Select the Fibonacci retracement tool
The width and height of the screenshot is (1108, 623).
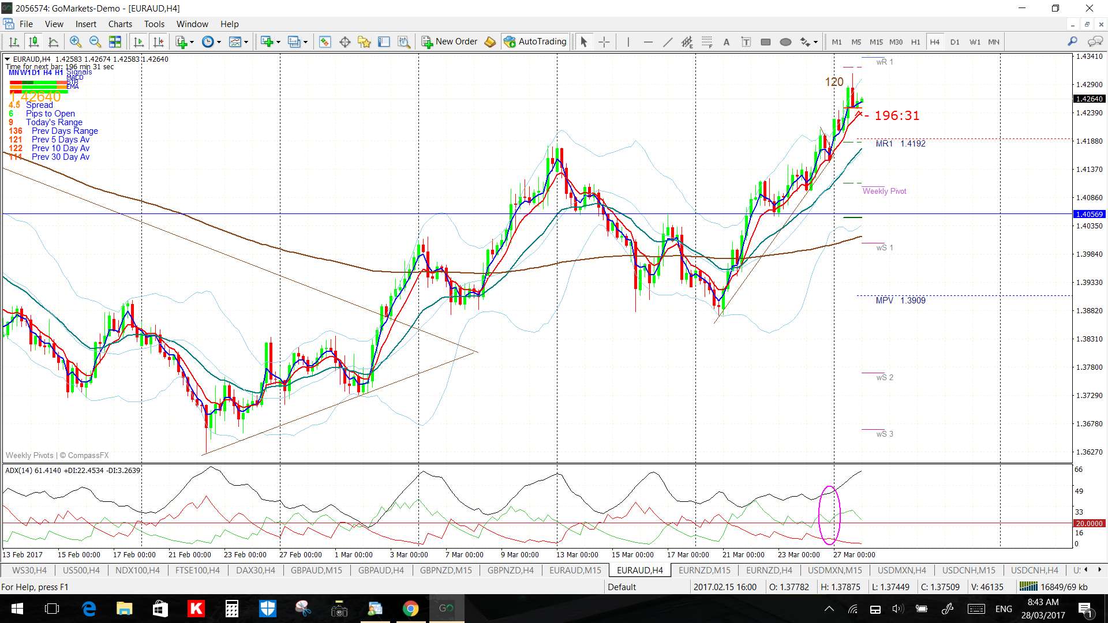click(x=707, y=42)
